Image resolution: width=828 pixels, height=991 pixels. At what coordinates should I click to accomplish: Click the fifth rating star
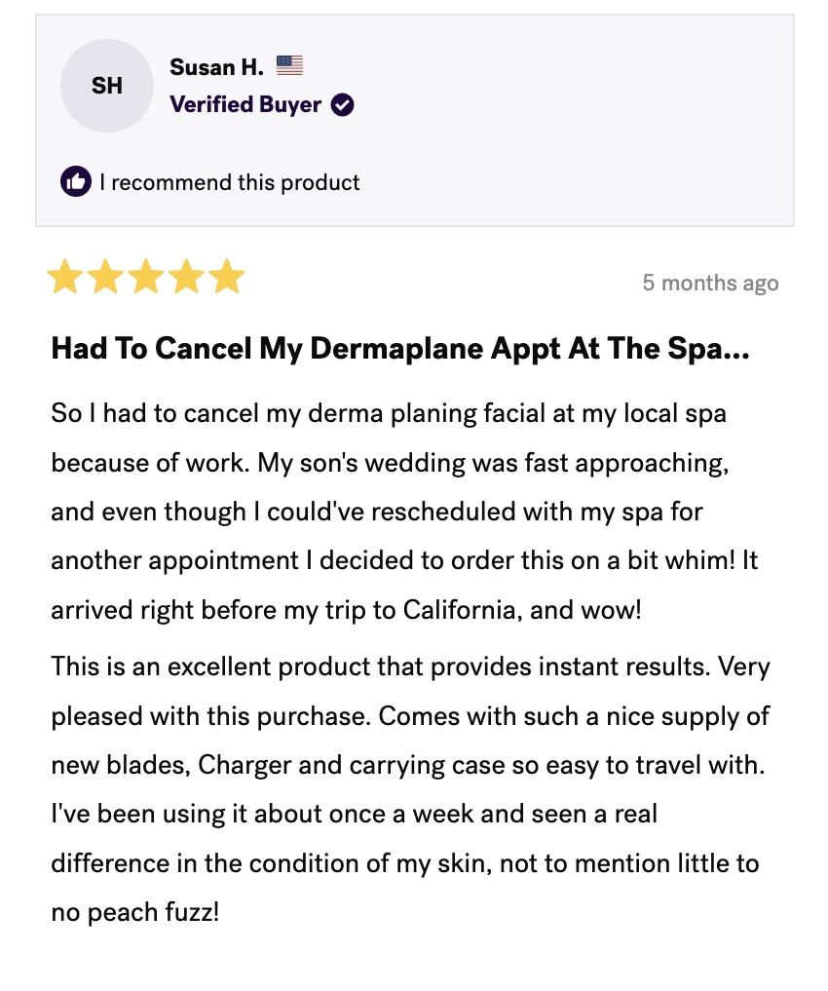click(x=227, y=277)
